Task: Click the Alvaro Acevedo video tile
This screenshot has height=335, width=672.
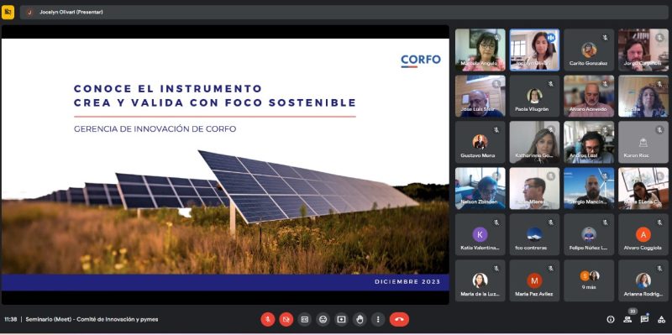Action: [589, 96]
